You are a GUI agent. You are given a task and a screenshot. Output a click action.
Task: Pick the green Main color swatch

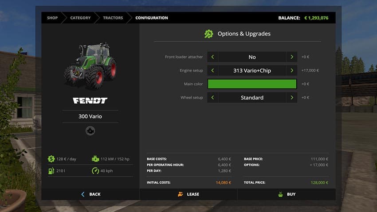(252, 84)
